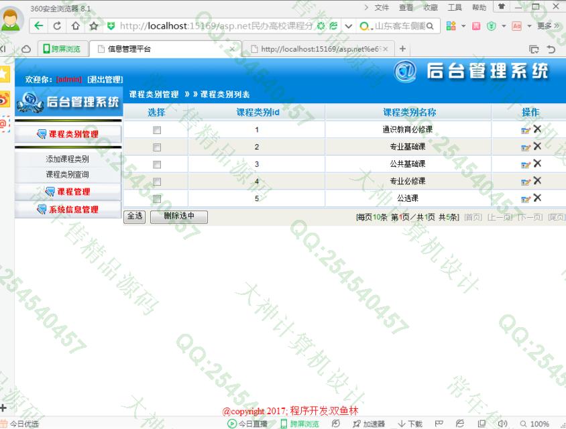Delete the row 专业基础课
Image resolution: width=566 pixels, height=429 pixels.
537,146
